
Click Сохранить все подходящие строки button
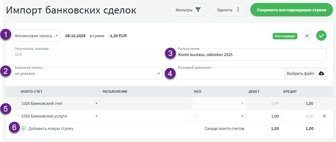click(291, 10)
